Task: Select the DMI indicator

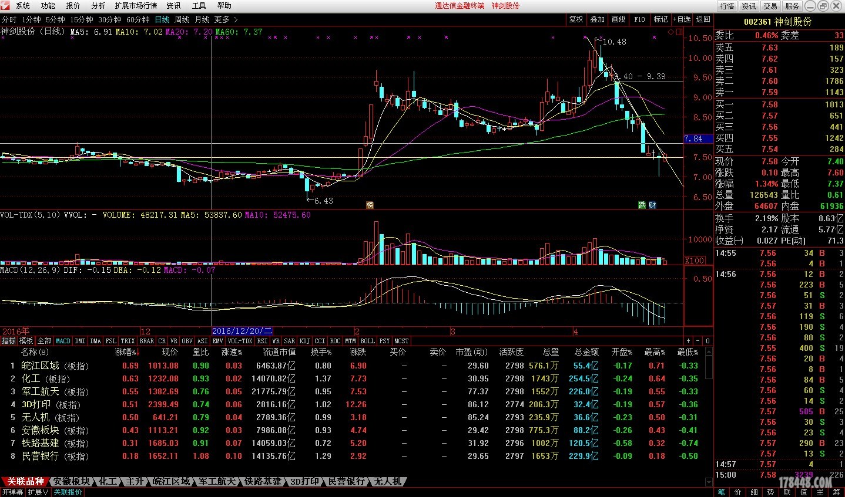Action: coord(80,340)
